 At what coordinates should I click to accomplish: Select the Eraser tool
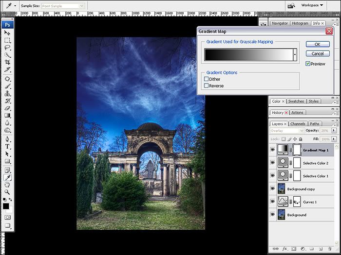pos(7,108)
